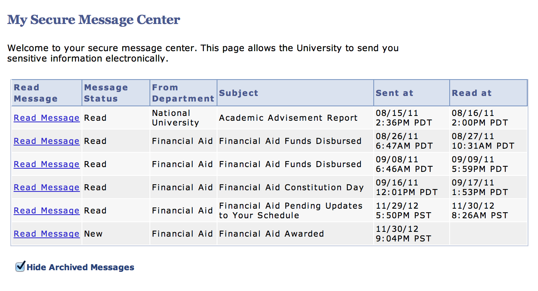Open Pending Updates Read Message link

46,211
